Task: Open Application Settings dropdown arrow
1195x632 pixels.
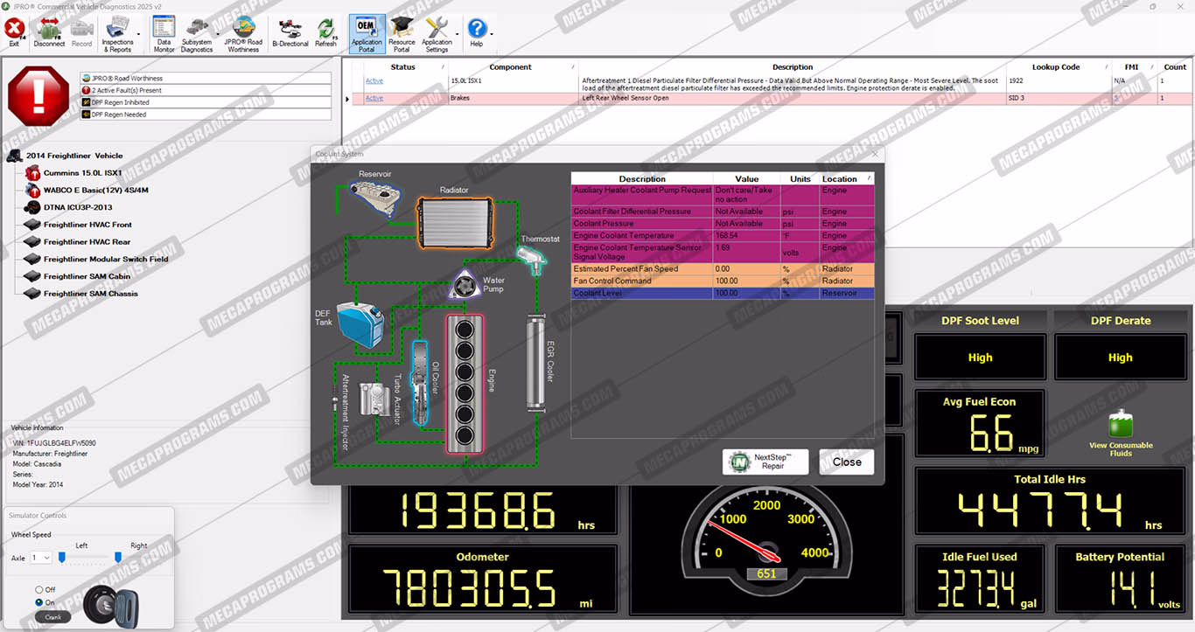Action: point(457,35)
